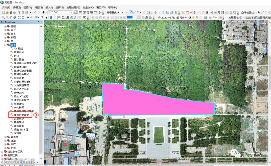Open the 最小边界几何 tool
Image resolution: width=271 pixels, height=166 pixels.
click(21, 89)
